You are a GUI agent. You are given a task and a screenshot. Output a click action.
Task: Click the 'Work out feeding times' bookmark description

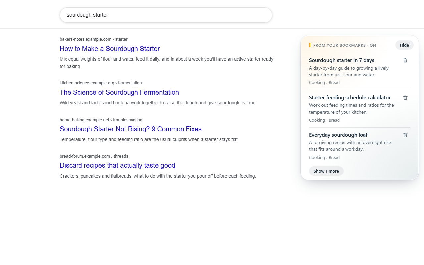351,109
